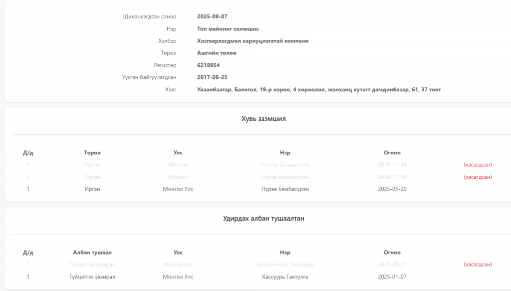511x291 pixels.
Task: Open shareholder Гонгор Дамдинням
Action: [x=285, y=165]
